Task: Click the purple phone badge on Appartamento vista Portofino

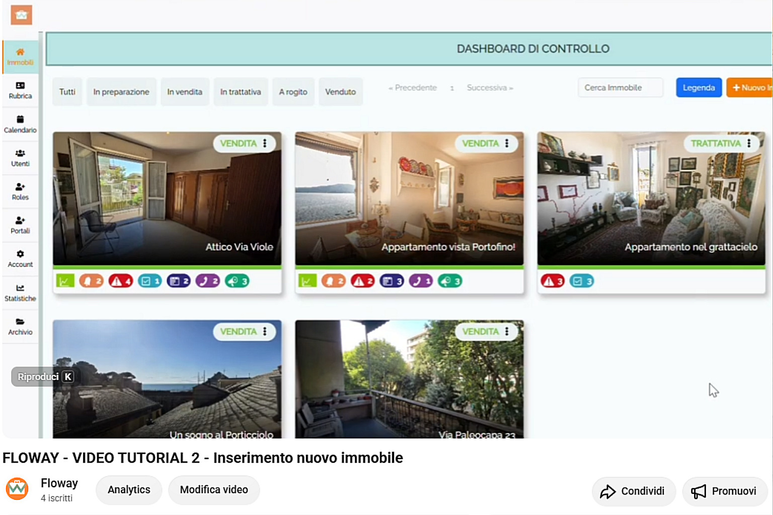Action: click(421, 281)
